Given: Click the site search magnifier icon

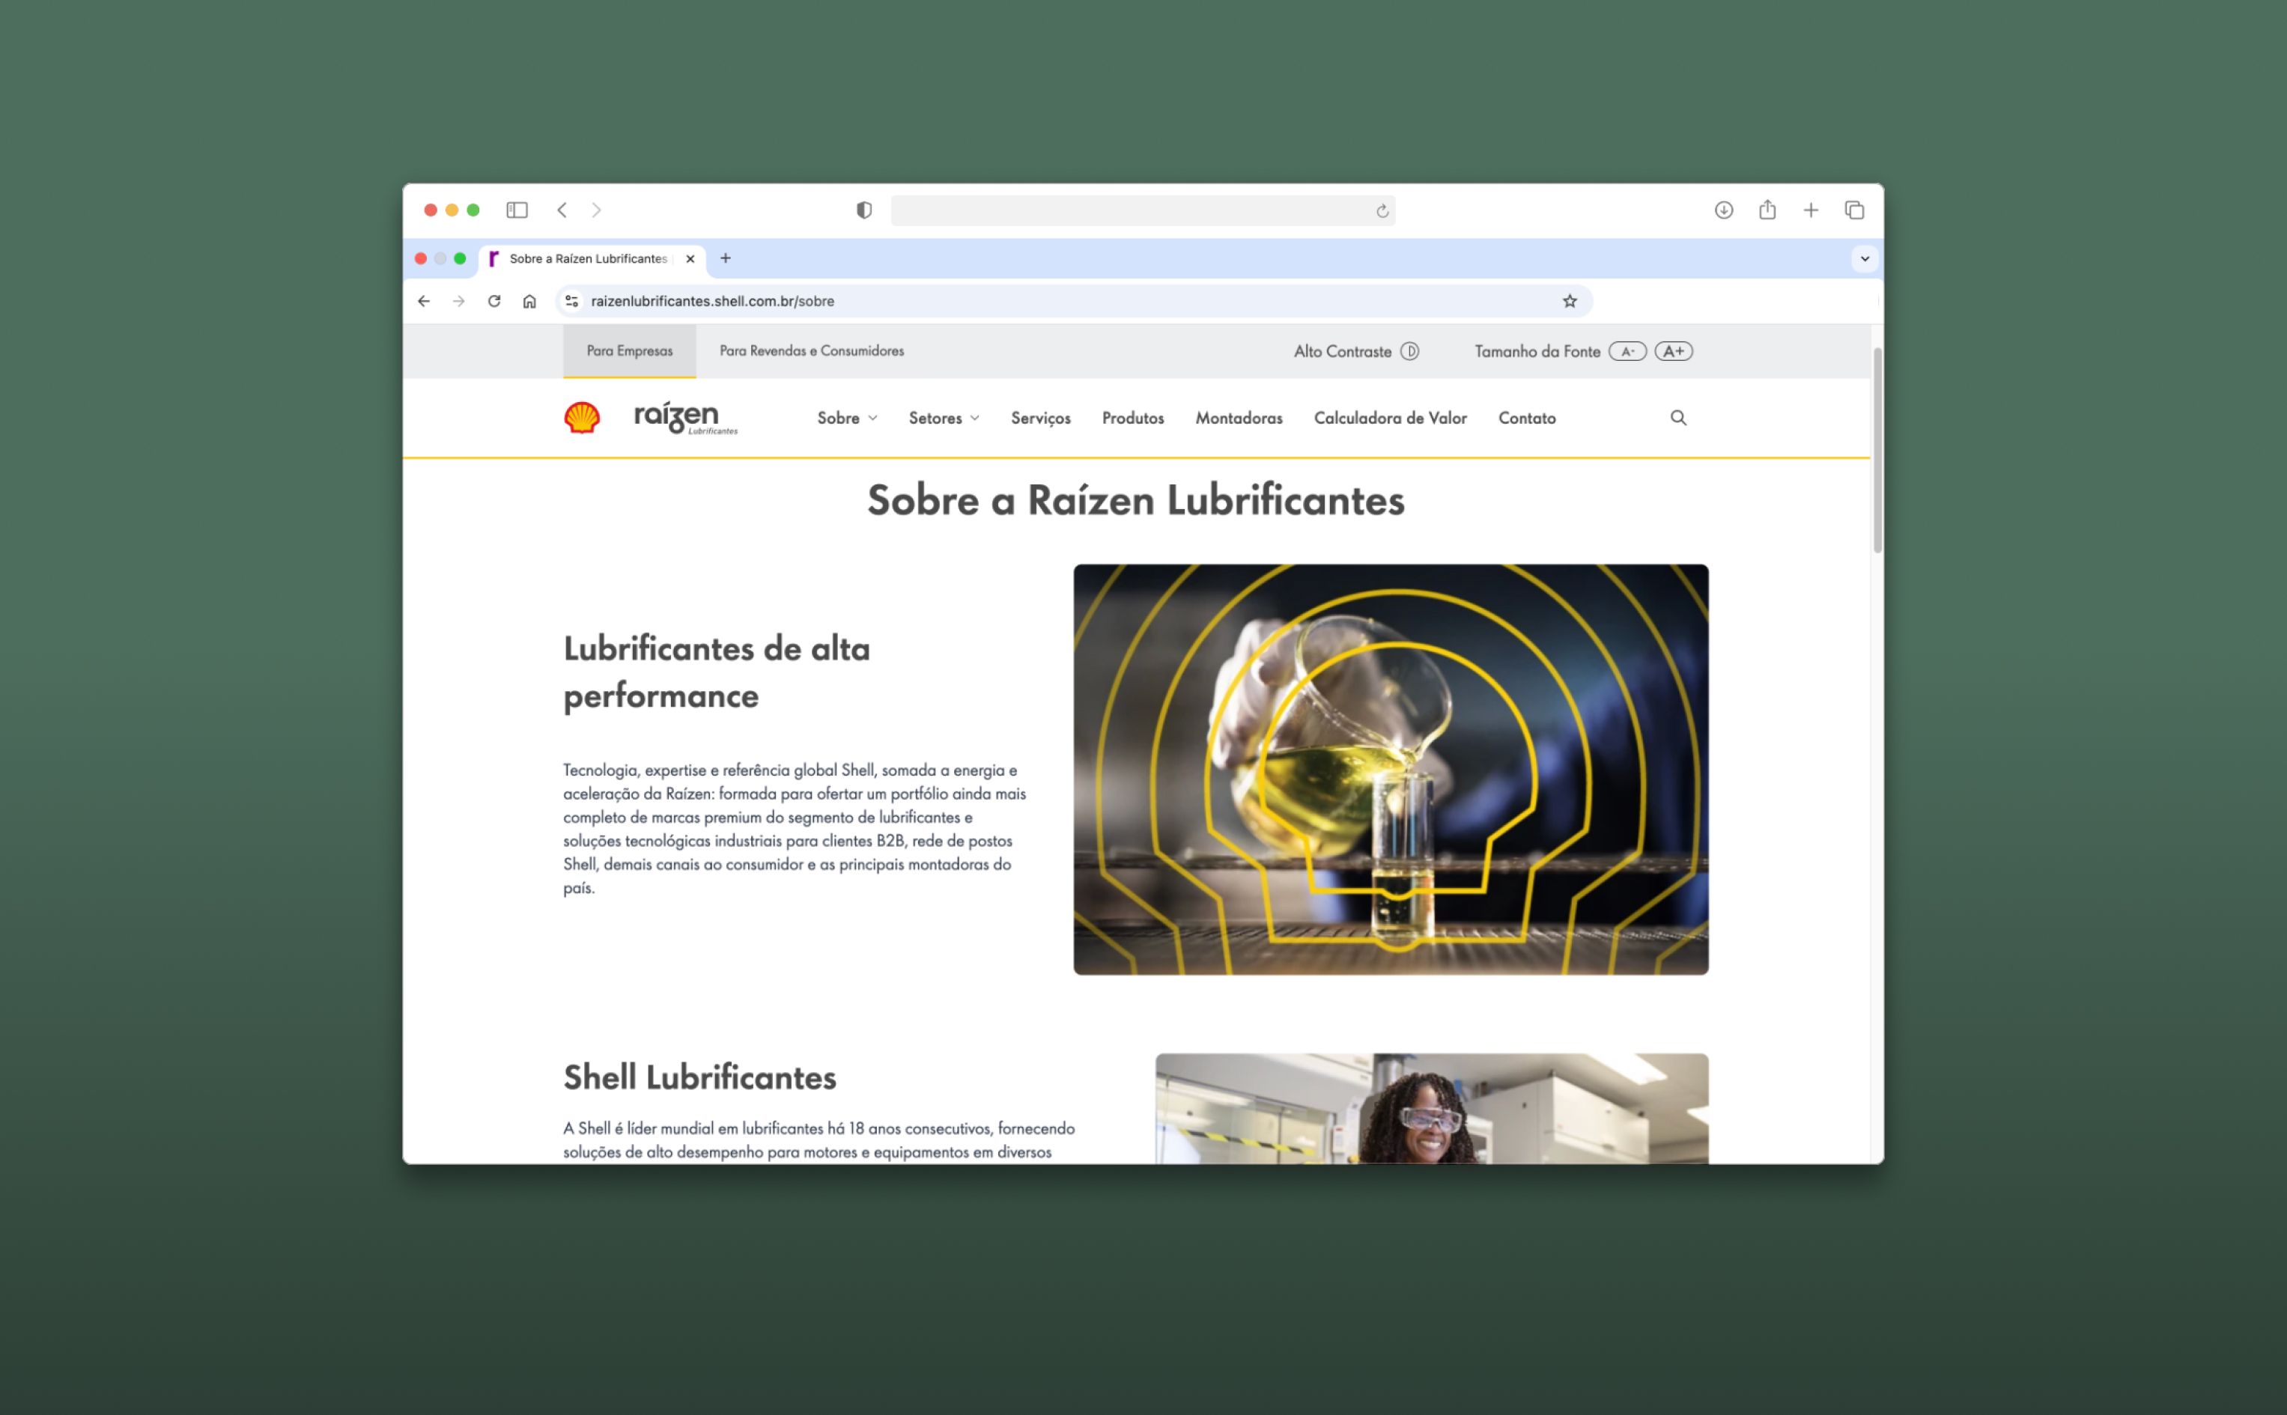Looking at the screenshot, I should point(1678,418).
